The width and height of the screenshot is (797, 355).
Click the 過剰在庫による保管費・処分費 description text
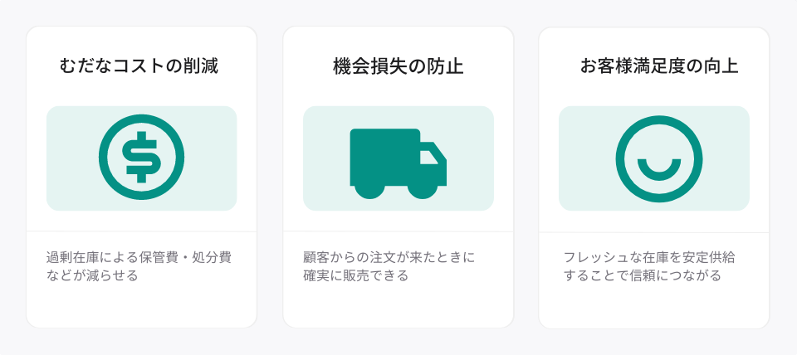[139, 257]
